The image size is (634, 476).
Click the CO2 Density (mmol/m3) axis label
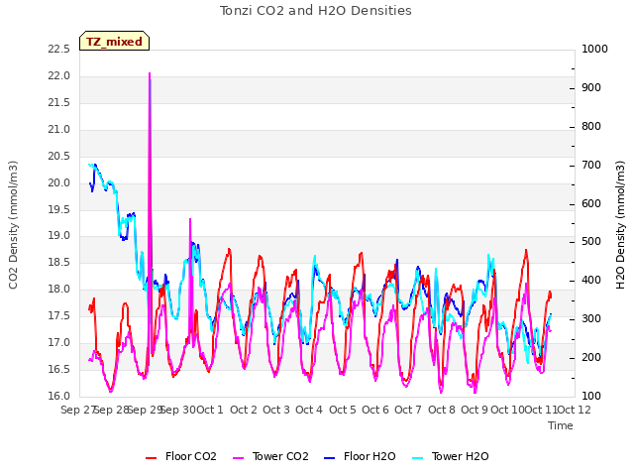pos(13,225)
